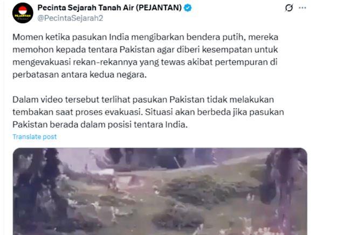Open the PEJANTAN profile avatar

tap(23, 13)
